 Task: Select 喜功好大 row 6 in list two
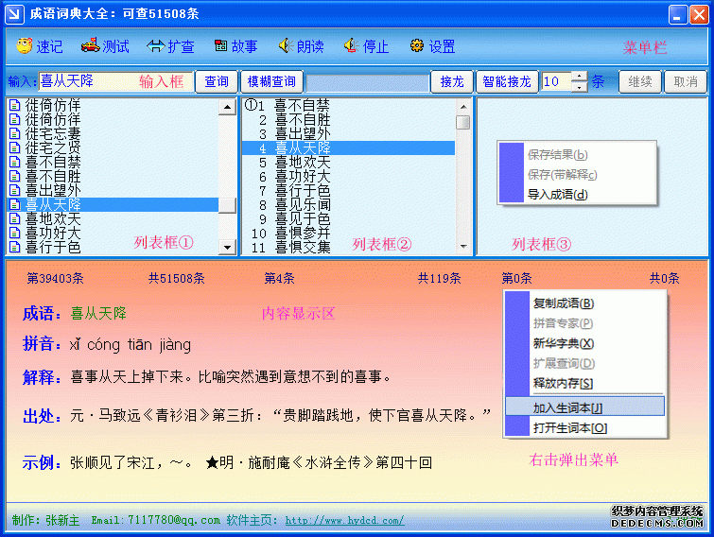(x=348, y=176)
